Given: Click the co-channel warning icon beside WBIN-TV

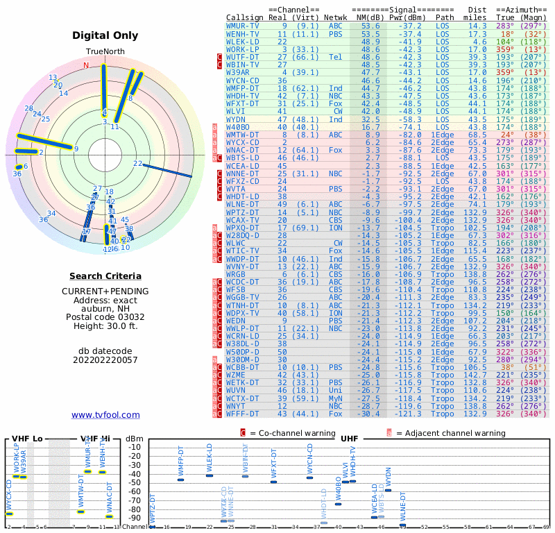Looking at the screenshot, I should pyautogui.click(x=219, y=65).
